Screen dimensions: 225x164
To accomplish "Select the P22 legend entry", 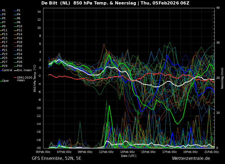I will click(x=20, y=50).
